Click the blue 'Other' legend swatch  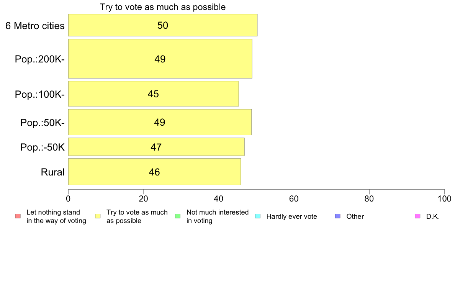click(338, 216)
